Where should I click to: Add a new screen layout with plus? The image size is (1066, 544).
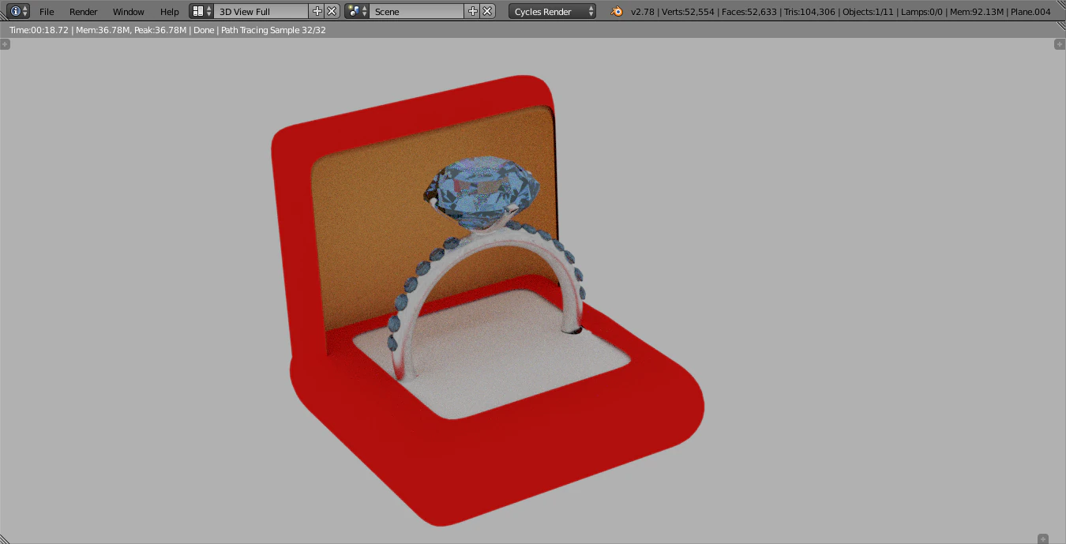pyautogui.click(x=317, y=11)
